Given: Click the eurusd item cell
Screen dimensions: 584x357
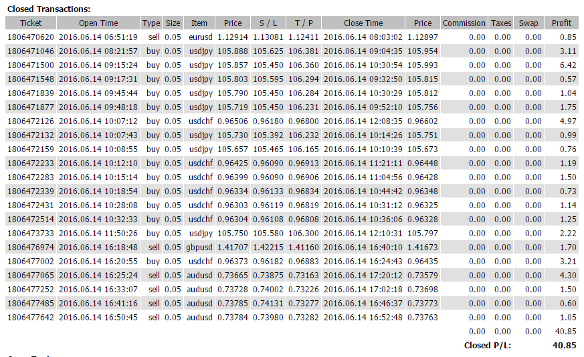Looking at the screenshot, I should tap(200, 37).
